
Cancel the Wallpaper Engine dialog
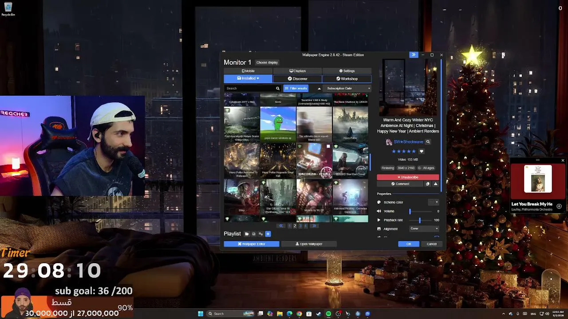point(432,244)
